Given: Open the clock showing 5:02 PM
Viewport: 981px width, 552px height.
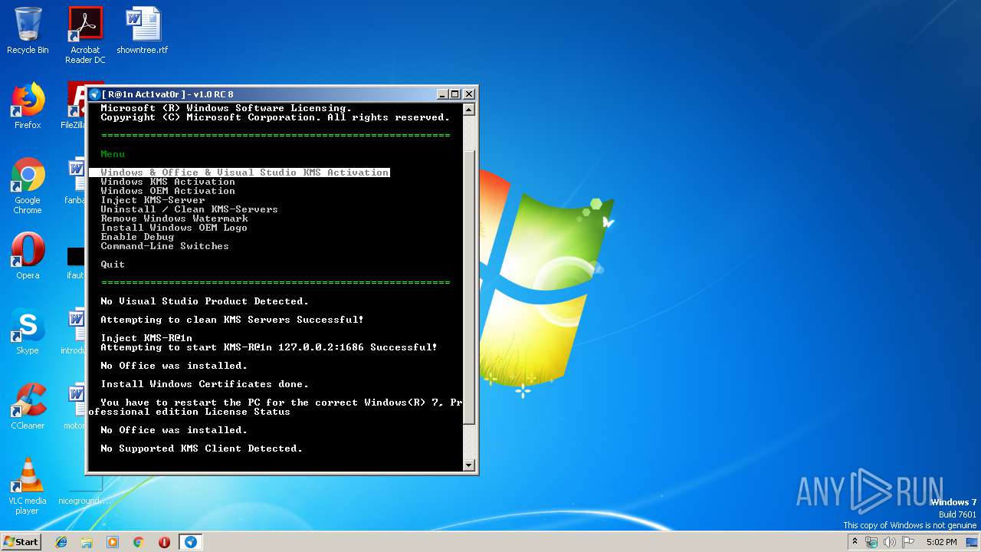Looking at the screenshot, I should tap(941, 542).
